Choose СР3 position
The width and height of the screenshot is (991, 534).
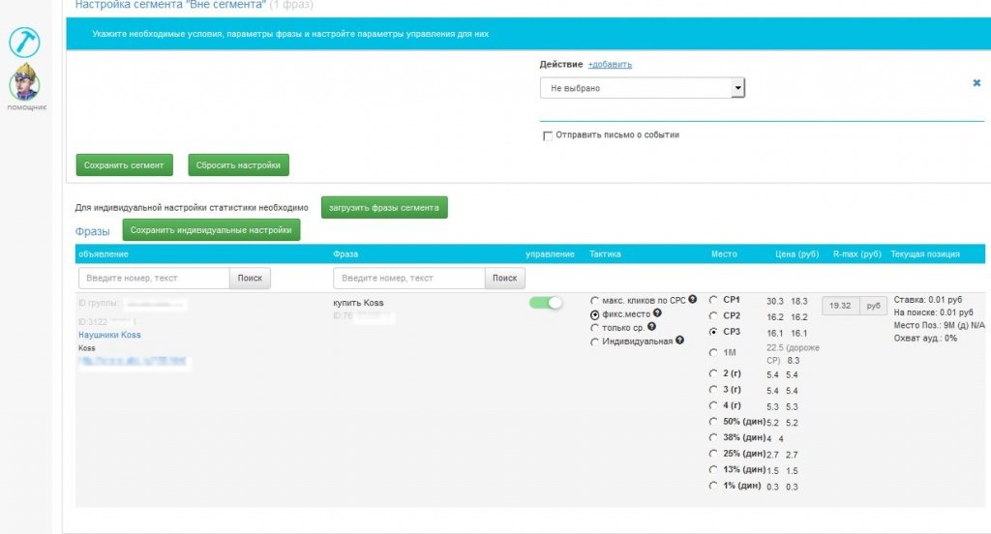[713, 331]
